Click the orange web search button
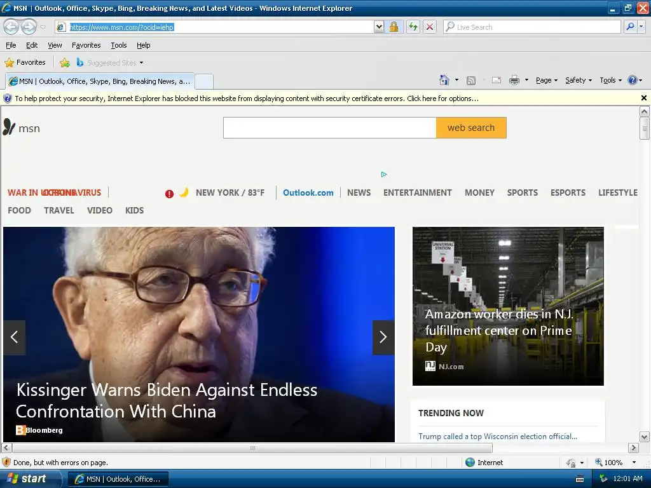The height and width of the screenshot is (488, 651). click(x=471, y=128)
